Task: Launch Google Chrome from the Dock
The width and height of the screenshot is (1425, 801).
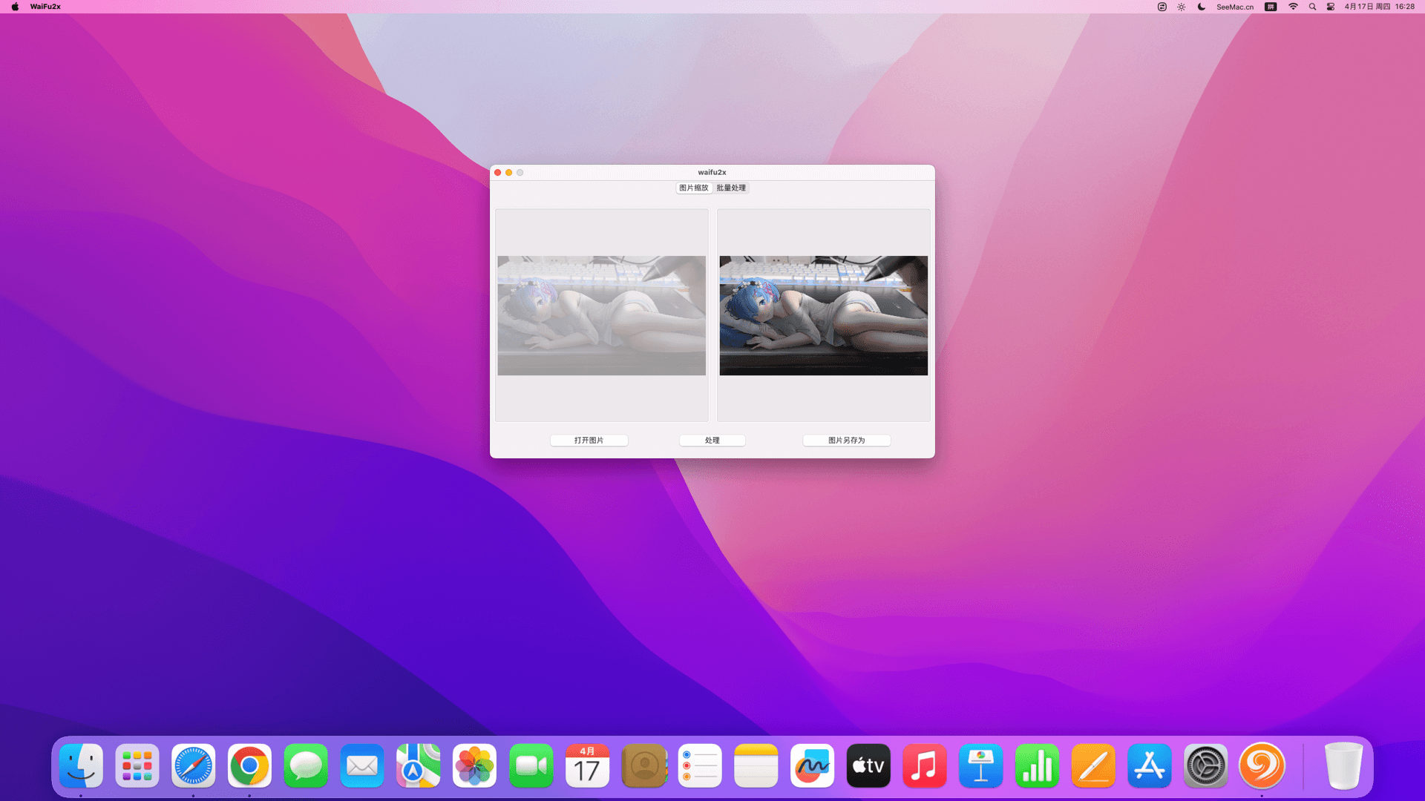Action: pos(249,765)
